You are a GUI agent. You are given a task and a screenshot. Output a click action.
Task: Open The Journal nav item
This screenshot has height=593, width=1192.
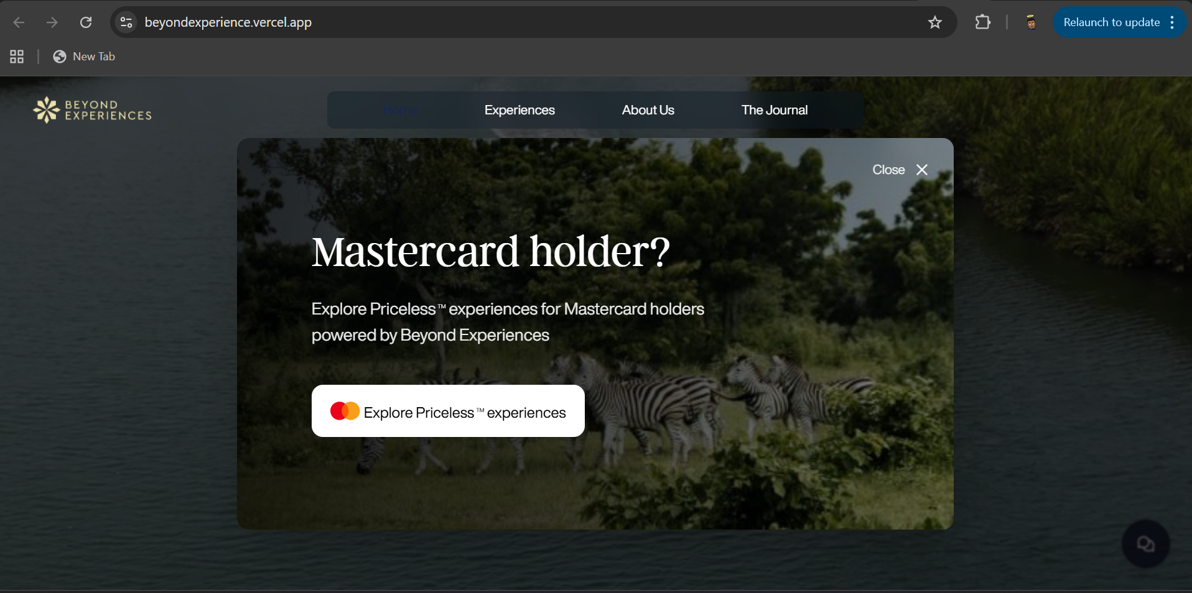pyautogui.click(x=775, y=110)
